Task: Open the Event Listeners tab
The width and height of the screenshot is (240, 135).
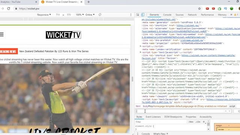Action: point(153,117)
